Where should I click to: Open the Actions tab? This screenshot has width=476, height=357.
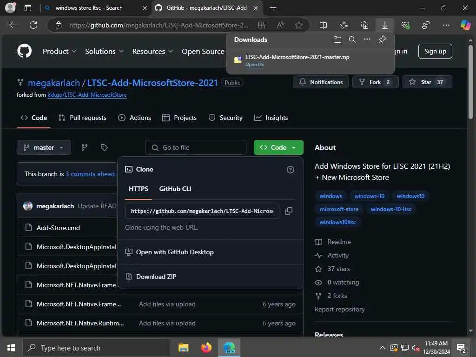click(x=134, y=118)
